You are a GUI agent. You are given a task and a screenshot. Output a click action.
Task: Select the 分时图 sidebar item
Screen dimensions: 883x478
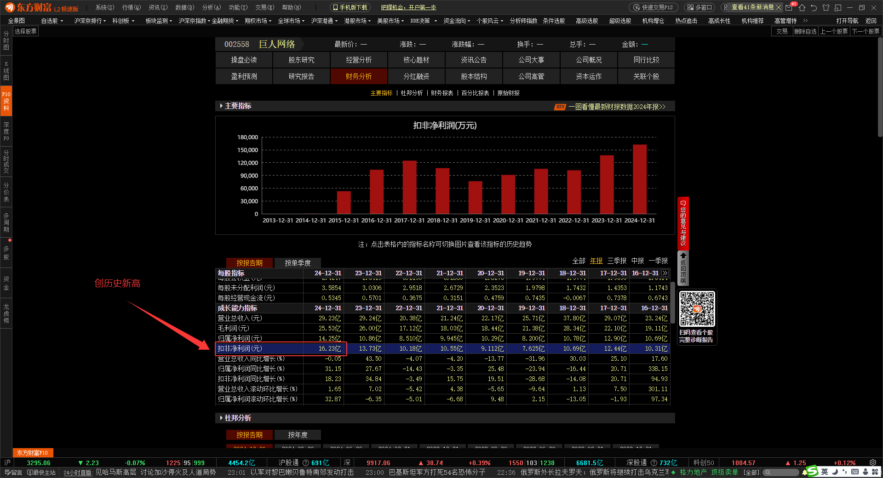6,40
